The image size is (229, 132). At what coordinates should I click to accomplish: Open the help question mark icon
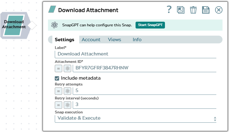click(x=169, y=10)
